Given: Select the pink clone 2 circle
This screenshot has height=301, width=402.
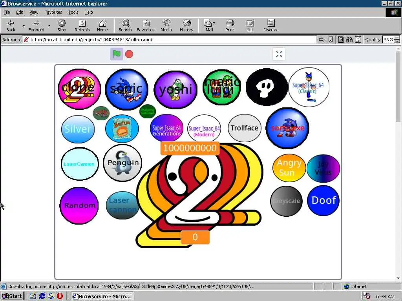Looking at the screenshot, I should coord(79,89).
